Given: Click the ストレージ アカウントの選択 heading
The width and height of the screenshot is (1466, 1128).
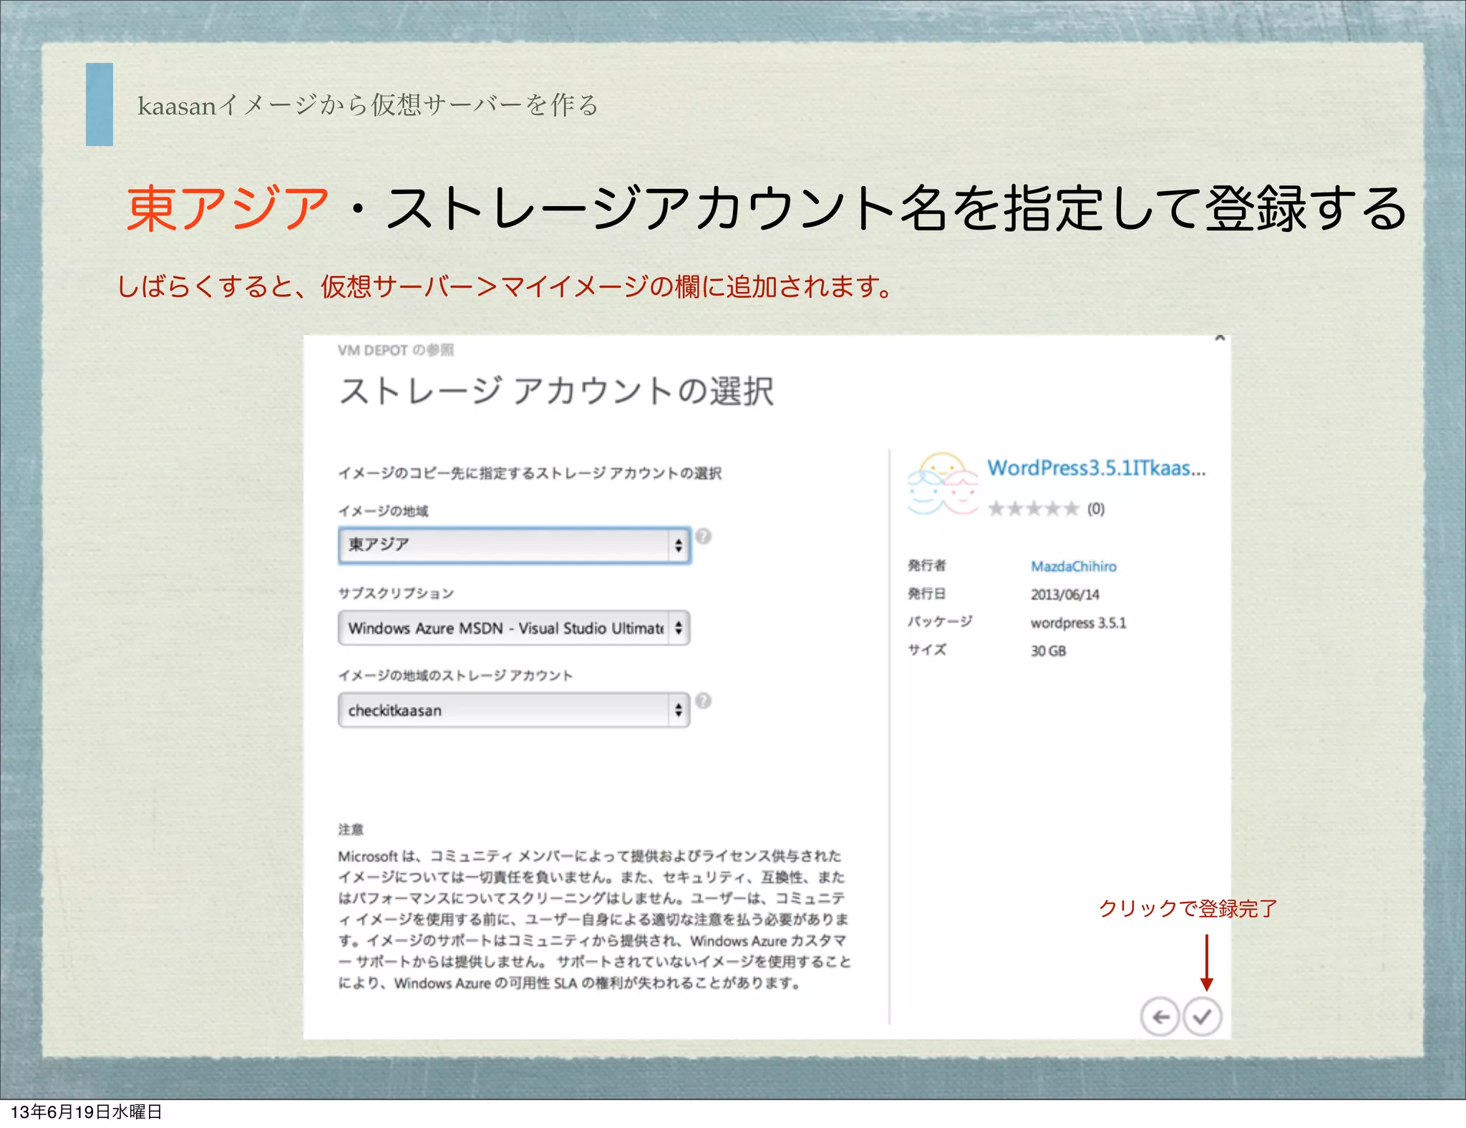Looking at the screenshot, I should tap(556, 392).
